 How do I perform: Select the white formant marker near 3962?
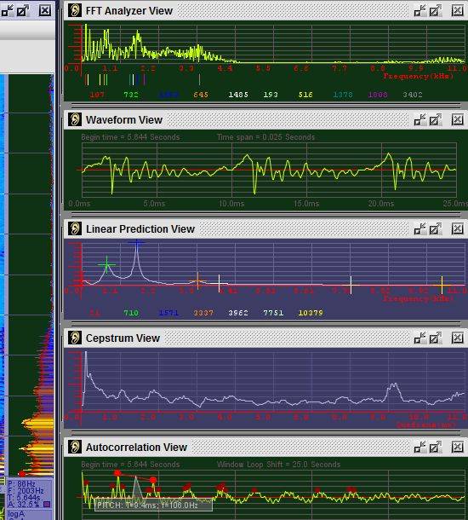219,283
